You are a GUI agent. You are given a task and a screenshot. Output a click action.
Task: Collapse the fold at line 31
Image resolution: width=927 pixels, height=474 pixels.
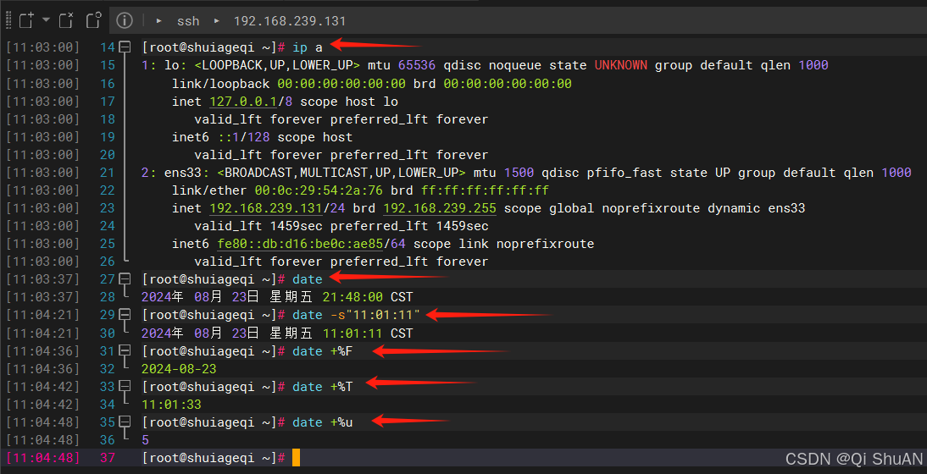[125, 350]
